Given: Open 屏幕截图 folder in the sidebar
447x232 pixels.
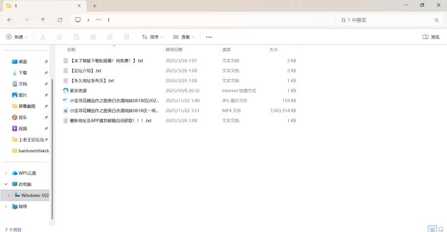Looking at the screenshot, I should [x=27, y=106].
